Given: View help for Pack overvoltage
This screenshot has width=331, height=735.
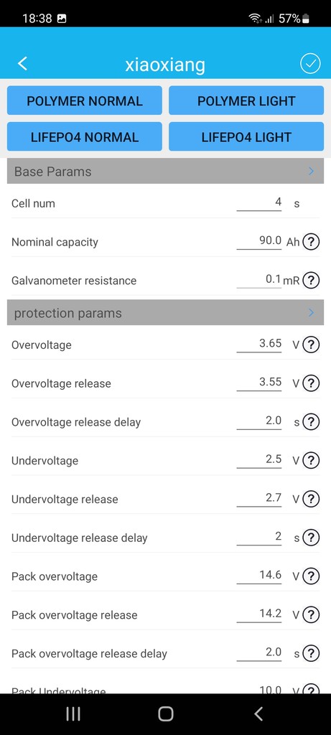Looking at the screenshot, I should (311, 576).
